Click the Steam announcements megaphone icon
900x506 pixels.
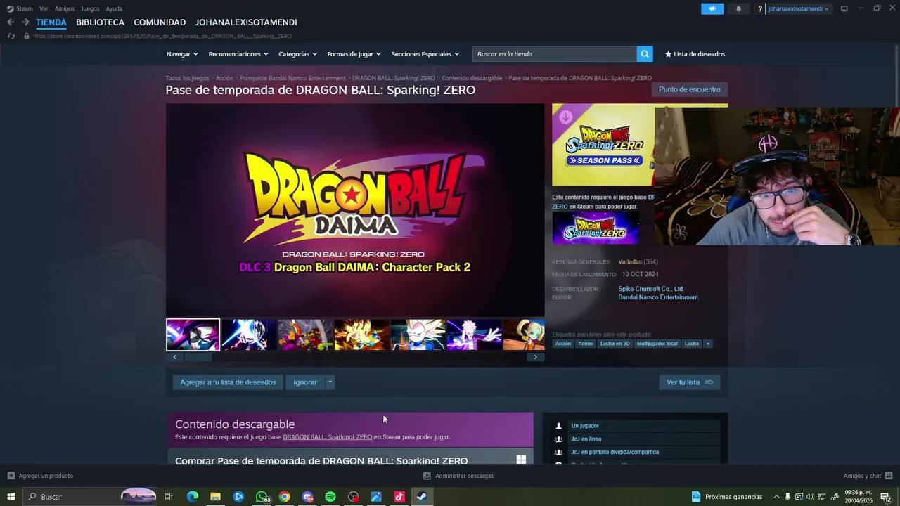tap(712, 9)
